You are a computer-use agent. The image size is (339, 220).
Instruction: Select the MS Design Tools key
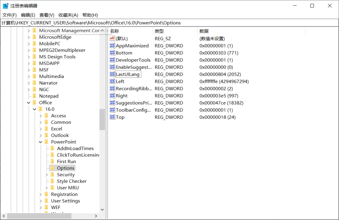coord(57,57)
